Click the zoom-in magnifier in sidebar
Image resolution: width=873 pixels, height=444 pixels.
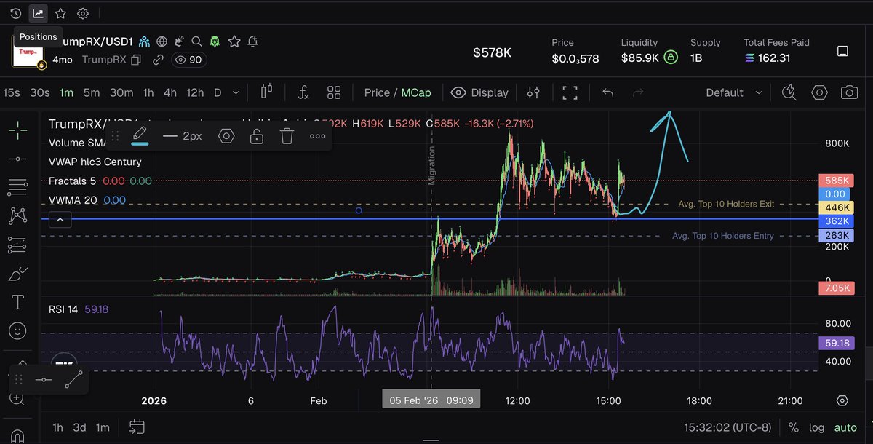[17, 398]
